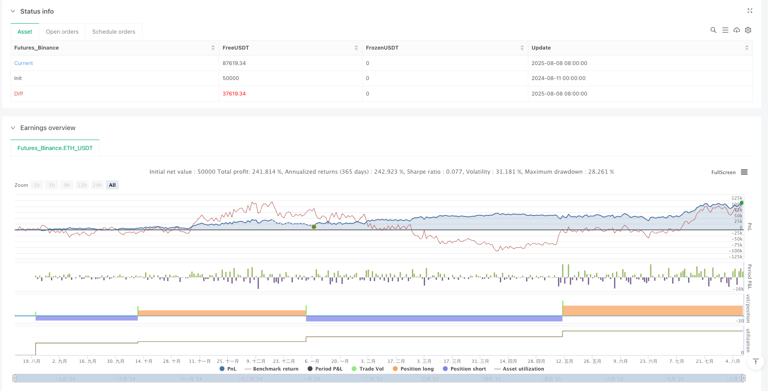Screen dimensions: 768x391
Task: Open the row density lines icon
Action: point(725,30)
